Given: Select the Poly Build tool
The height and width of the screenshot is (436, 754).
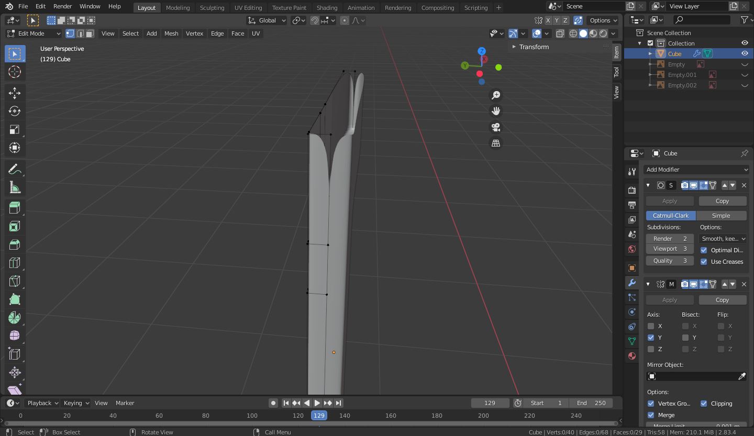Looking at the screenshot, I should tap(15, 299).
